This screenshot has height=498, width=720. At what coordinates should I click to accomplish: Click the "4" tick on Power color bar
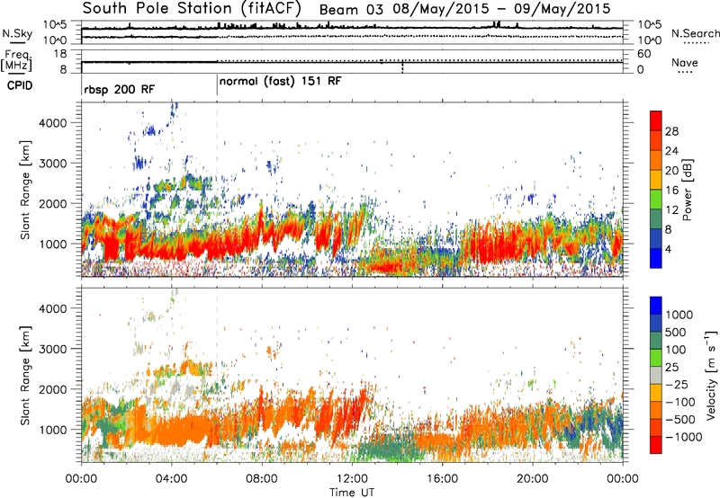click(668, 250)
